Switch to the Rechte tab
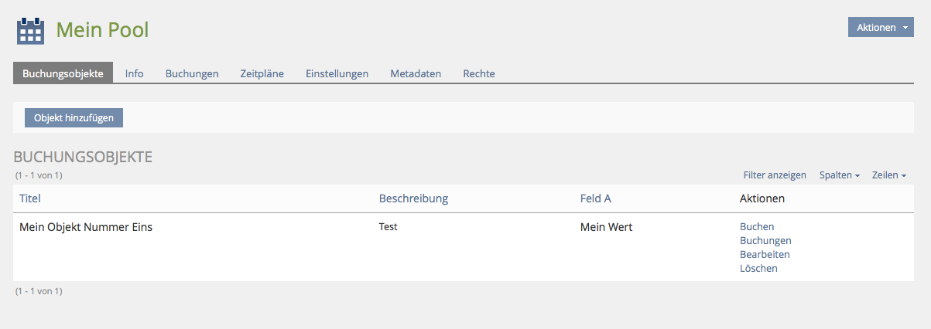Viewport: 931px width, 329px height. 479,73
